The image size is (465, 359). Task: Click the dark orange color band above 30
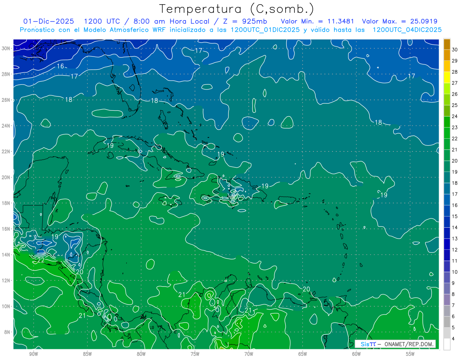(x=447, y=44)
